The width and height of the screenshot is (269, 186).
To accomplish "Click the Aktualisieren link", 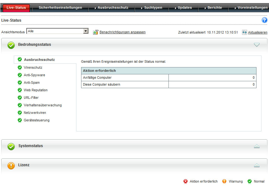I will [x=257, y=33].
